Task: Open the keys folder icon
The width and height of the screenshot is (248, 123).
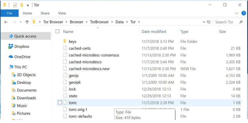Action: click(x=64, y=41)
